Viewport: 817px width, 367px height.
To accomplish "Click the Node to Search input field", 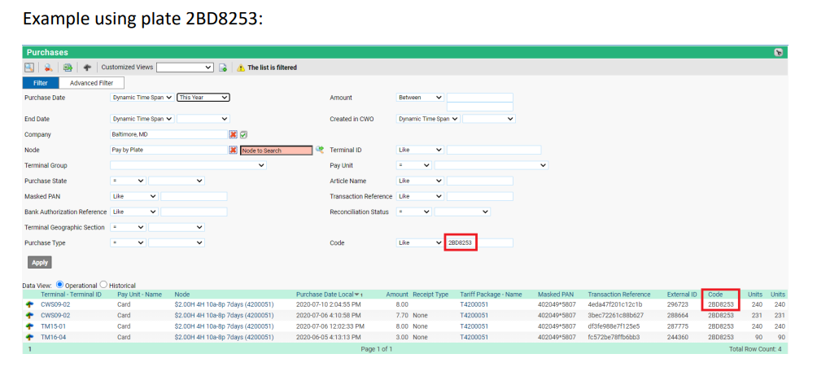I will coord(276,150).
